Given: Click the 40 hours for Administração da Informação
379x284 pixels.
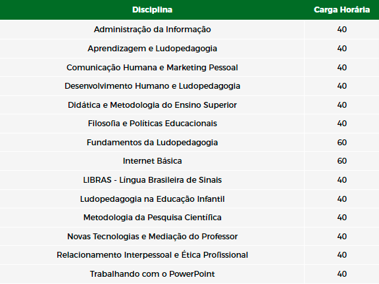Looking at the screenshot, I should [342, 30].
